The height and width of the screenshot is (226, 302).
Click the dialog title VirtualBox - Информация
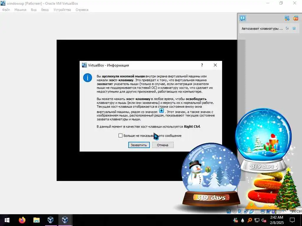pos(109,65)
